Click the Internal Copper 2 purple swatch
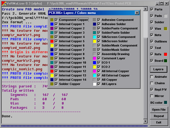The image size is (170, 128). [52, 28]
